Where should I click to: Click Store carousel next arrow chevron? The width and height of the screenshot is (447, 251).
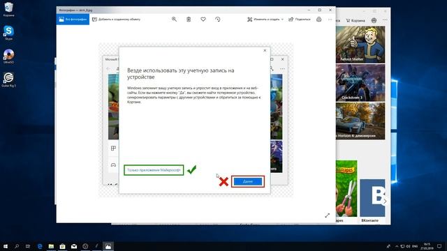click(385, 201)
